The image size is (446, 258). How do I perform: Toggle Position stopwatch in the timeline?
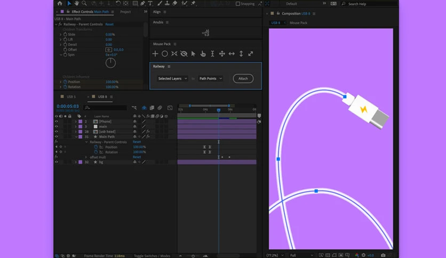point(96,147)
